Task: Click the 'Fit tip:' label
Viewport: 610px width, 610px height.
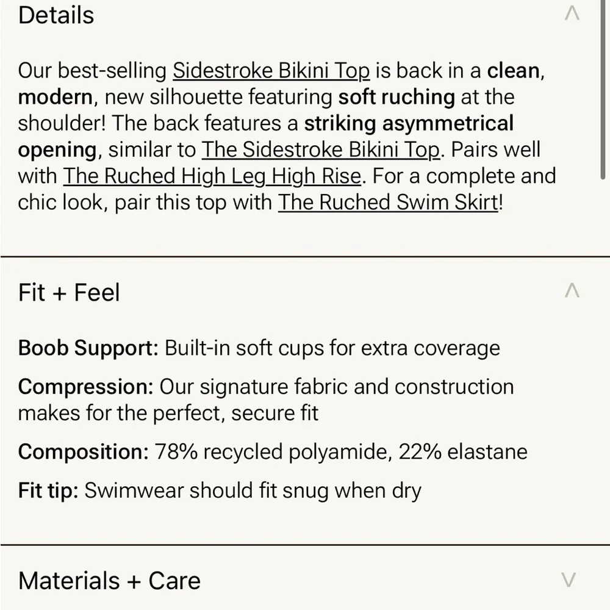Action: (x=48, y=490)
